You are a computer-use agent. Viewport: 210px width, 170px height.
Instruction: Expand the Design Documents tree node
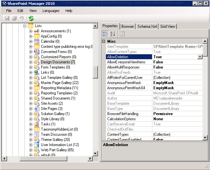(31, 62)
